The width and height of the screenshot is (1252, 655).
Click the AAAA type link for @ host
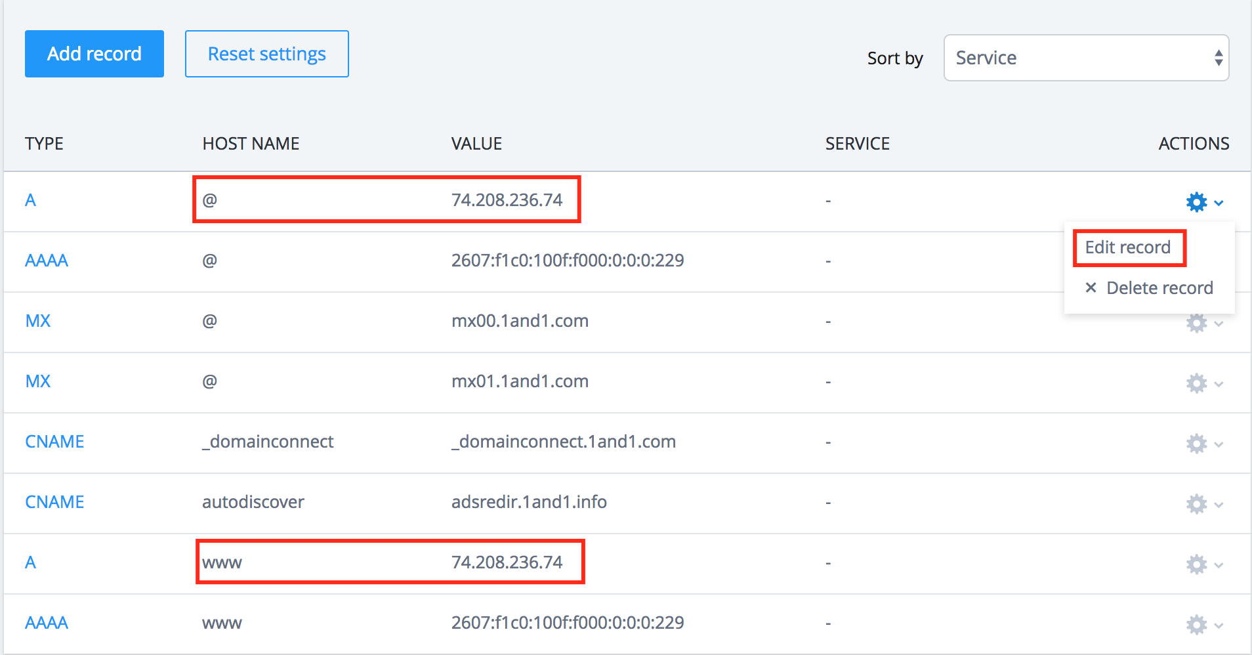point(47,261)
